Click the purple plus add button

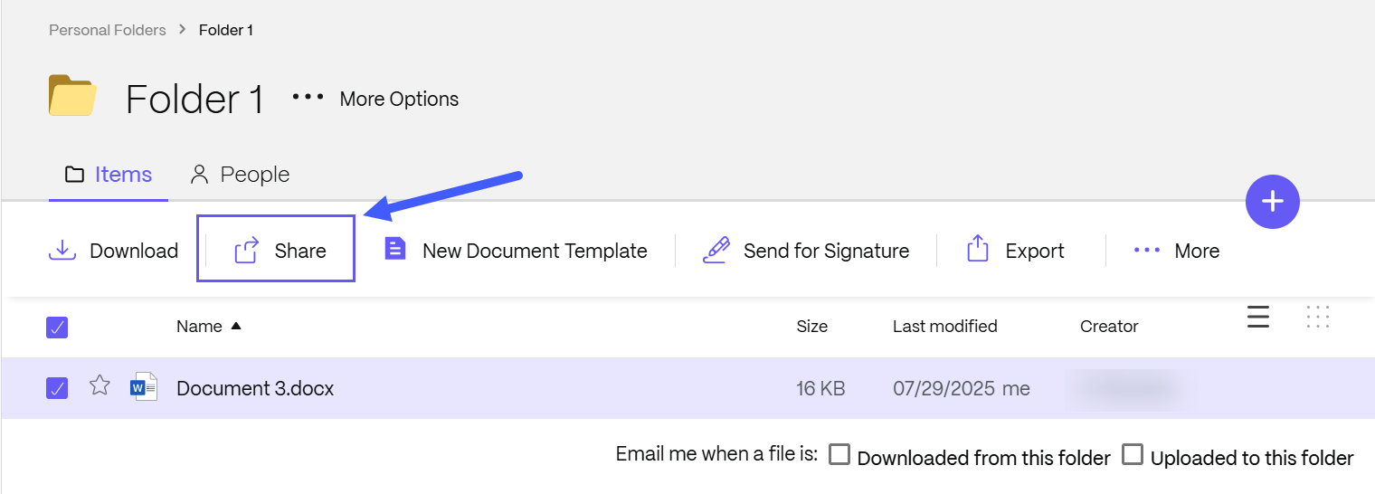coord(1273,202)
